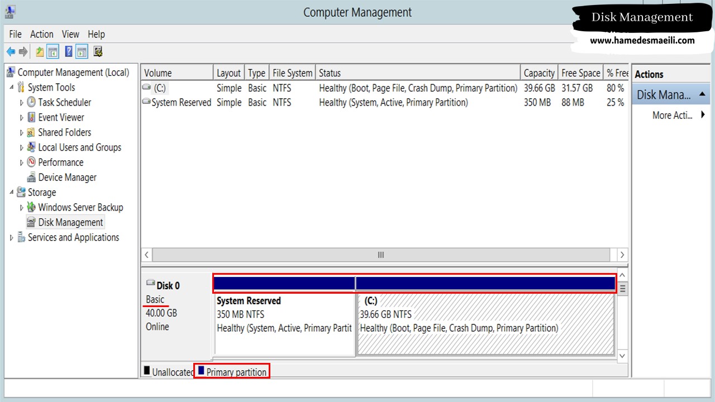Click the Performance monitor icon

[x=31, y=162]
